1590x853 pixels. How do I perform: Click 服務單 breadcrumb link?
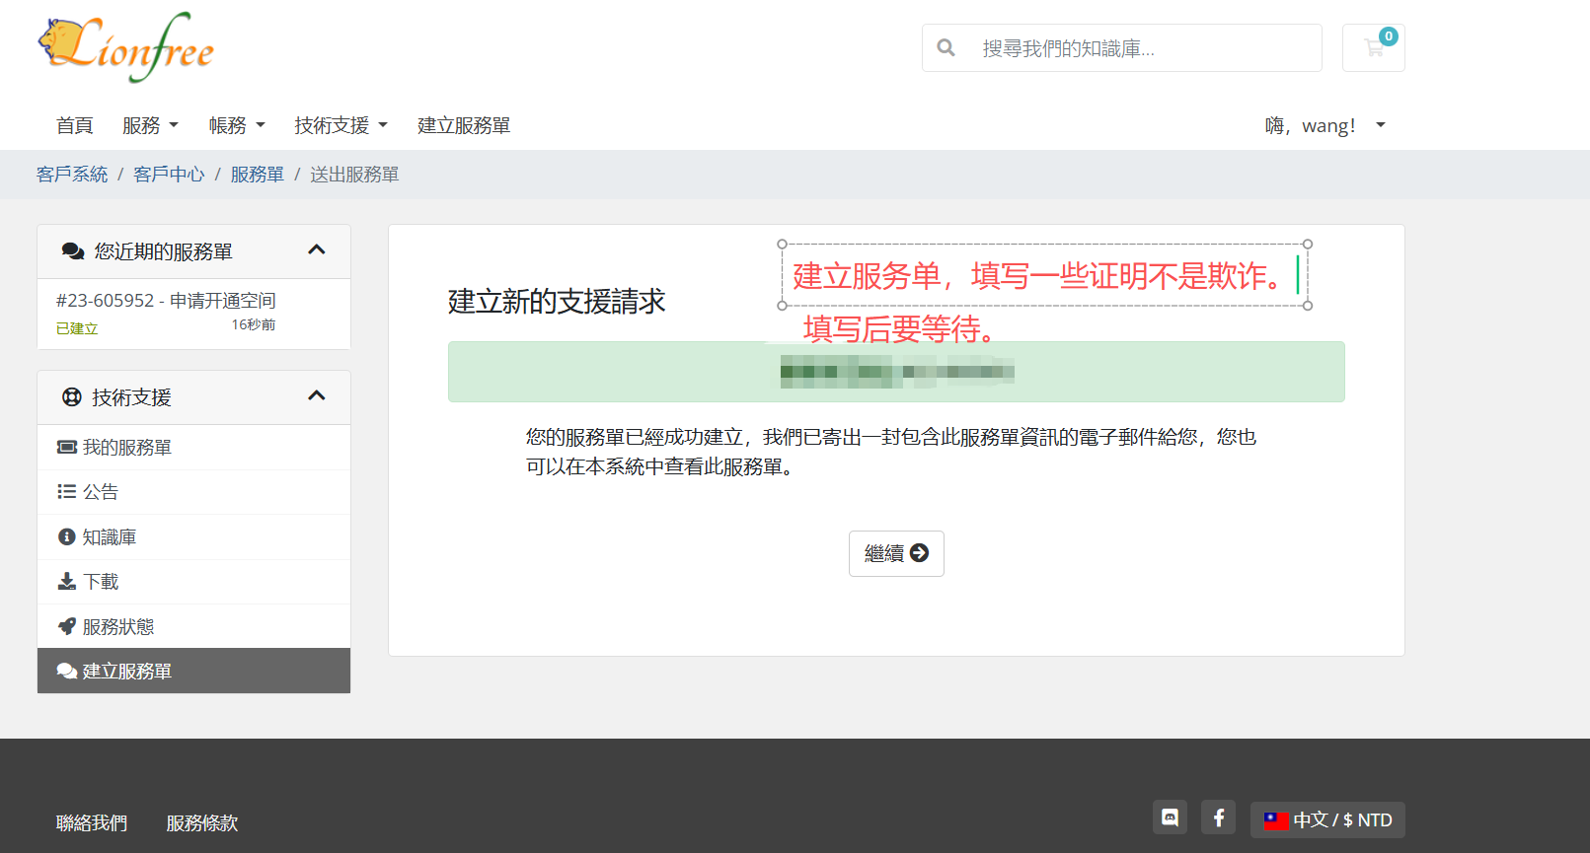click(x=257, y=175)
